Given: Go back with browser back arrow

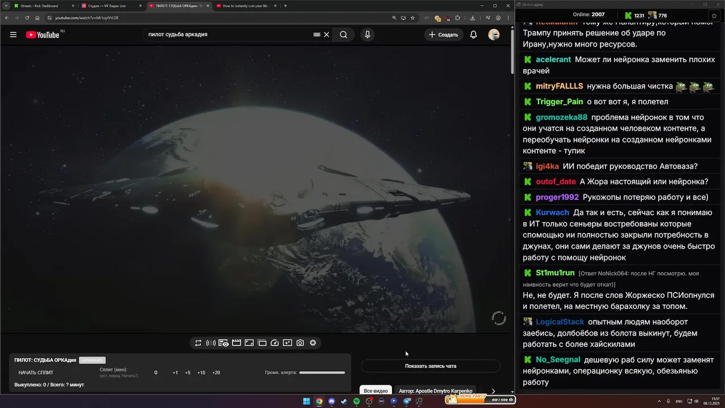Looking at the screenshot, I should click(x=7, y=18).
